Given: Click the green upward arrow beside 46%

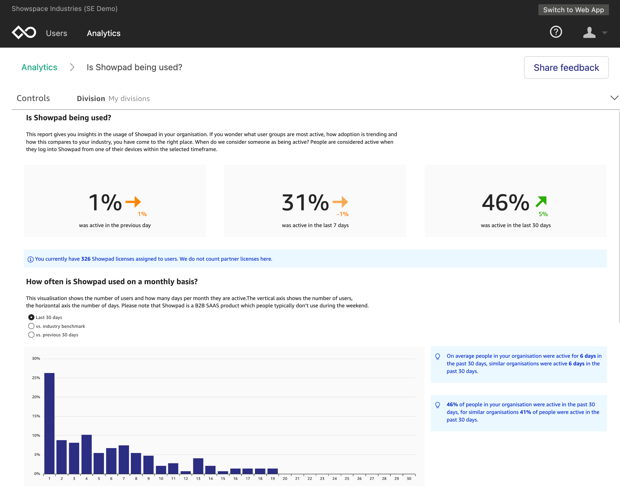Looking at the screenshot, I should (541, 201).
